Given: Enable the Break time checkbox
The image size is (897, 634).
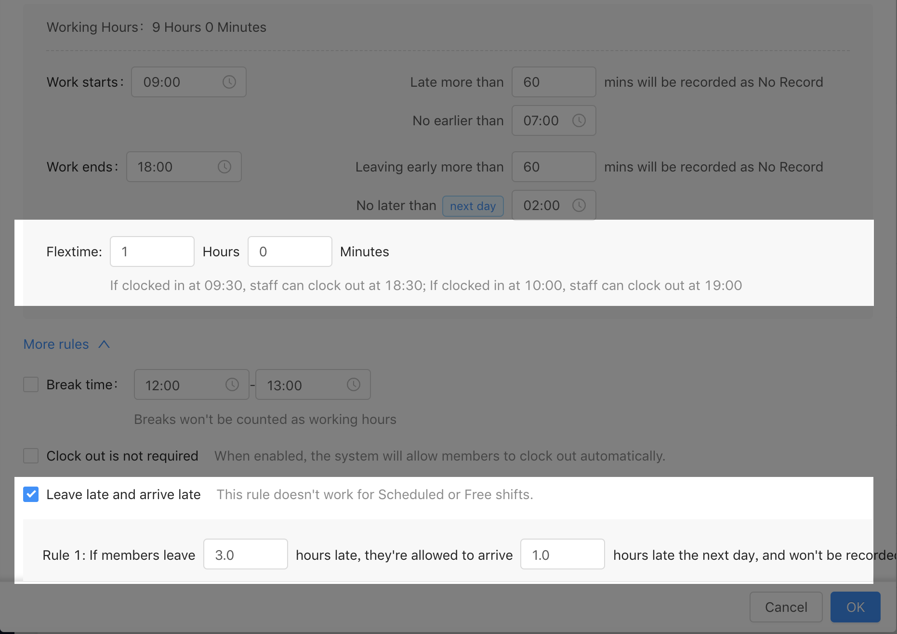Looking at the screenshot, I should tap(31, 384).
